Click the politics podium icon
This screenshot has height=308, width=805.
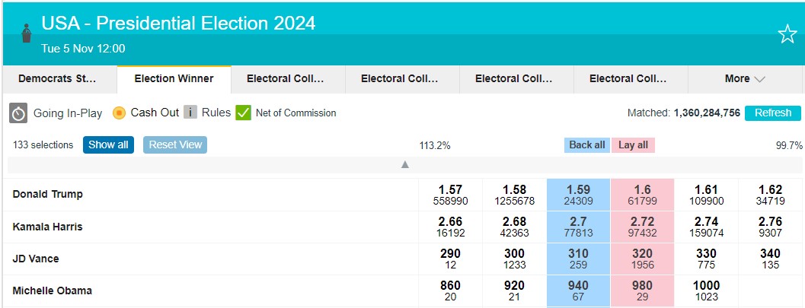click(27, 34)
